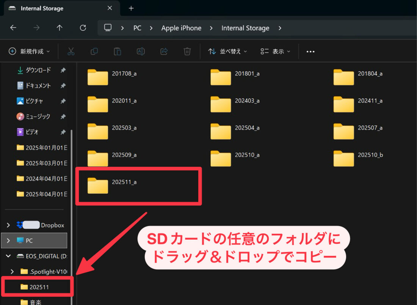Go back using the back arrow

[x=13, y=28]
